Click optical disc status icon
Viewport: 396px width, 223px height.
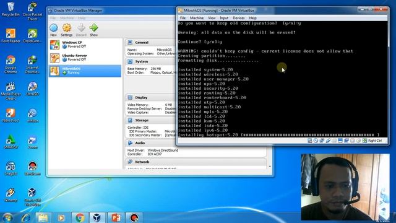(x=316, y=141)
